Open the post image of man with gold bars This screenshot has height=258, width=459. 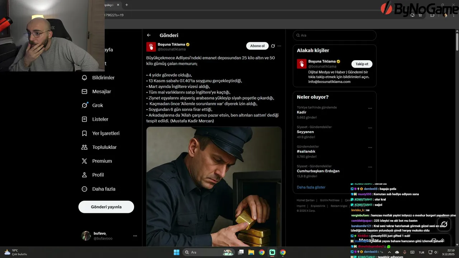coord(214,186)
